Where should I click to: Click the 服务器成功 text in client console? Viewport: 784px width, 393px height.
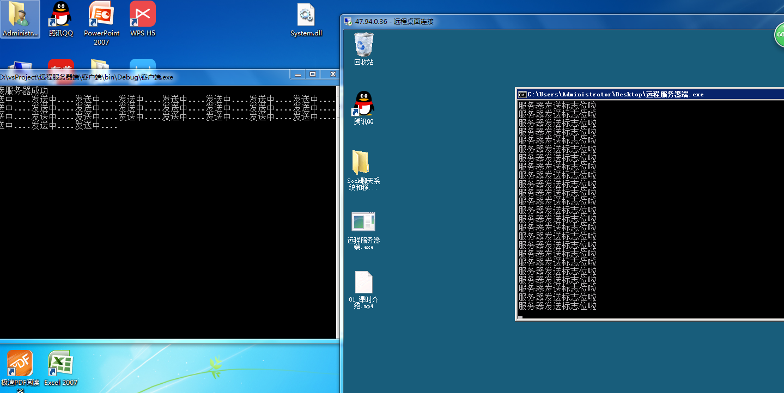pyautogui.click(x=26, y=90)
